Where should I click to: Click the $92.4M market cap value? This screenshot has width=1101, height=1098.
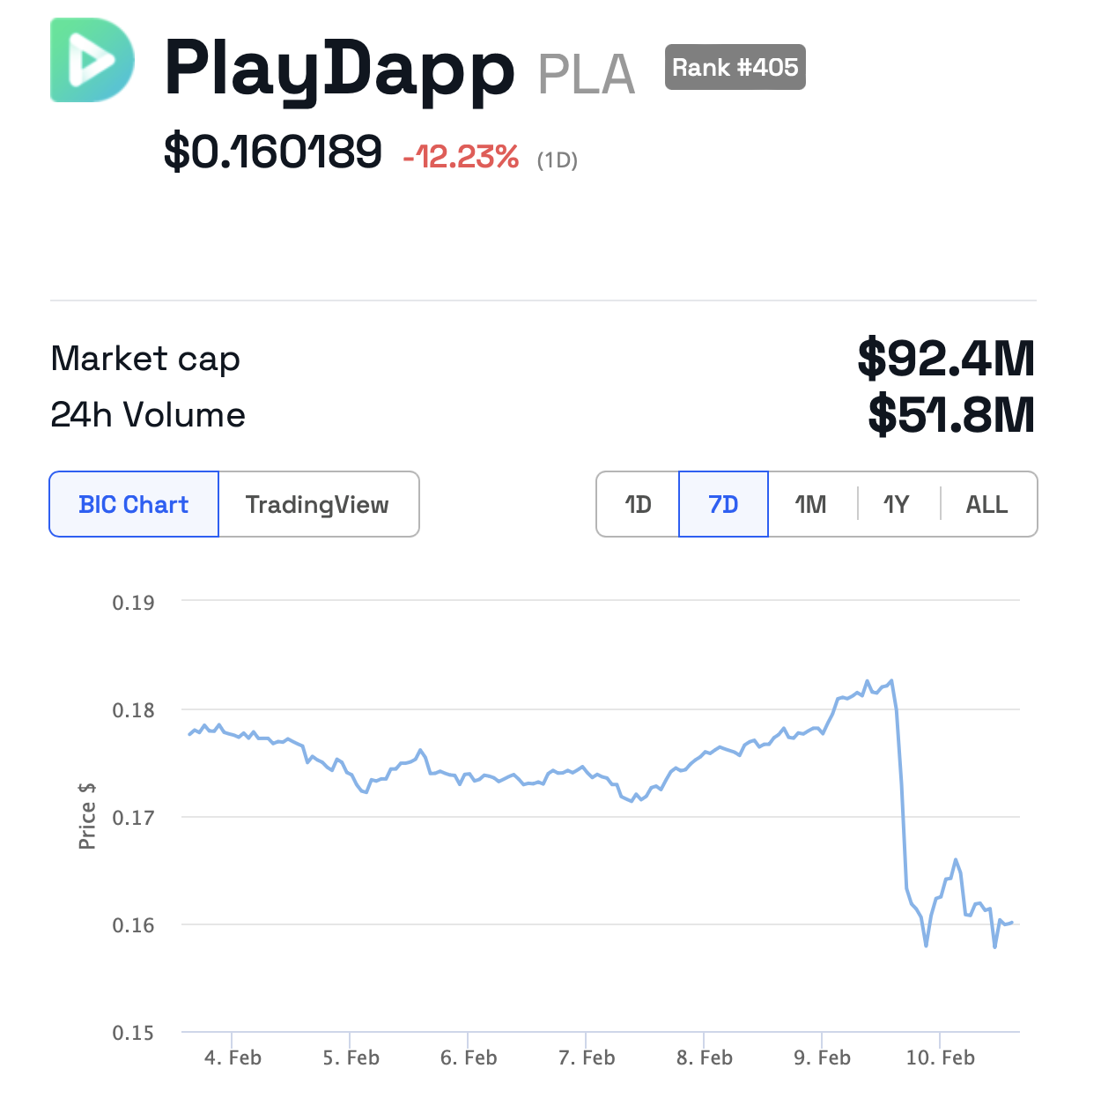pyautogui.click(x=945, y=358)
